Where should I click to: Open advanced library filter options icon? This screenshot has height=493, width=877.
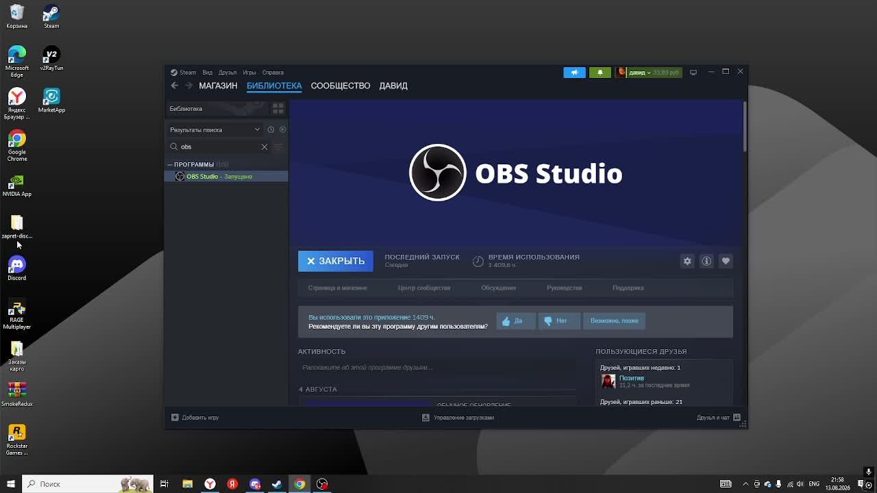coord(278,147)
